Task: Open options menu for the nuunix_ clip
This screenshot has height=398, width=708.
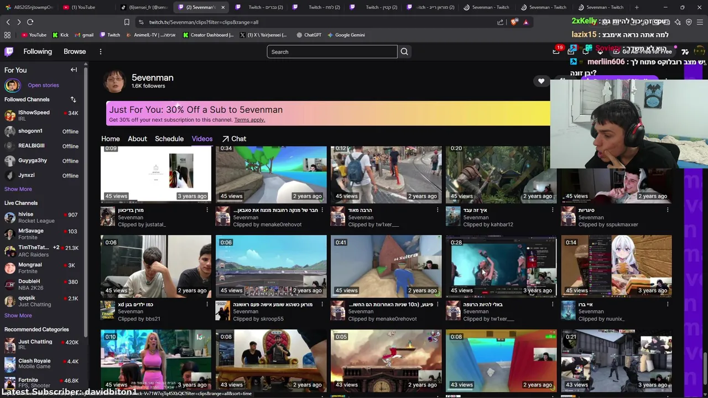Action: click(x=667, y=304)
